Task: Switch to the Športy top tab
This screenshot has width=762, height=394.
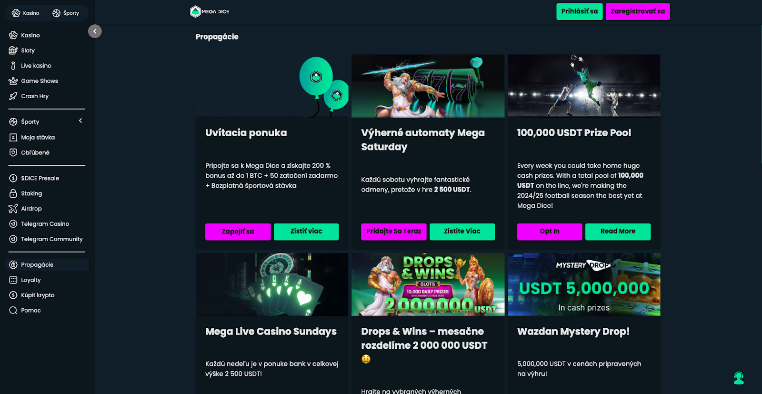Action: 66,13
